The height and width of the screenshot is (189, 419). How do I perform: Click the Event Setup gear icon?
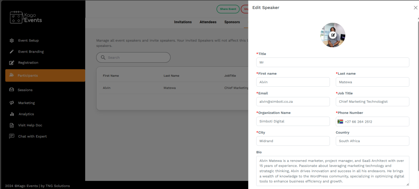click(x=12, y=40)
